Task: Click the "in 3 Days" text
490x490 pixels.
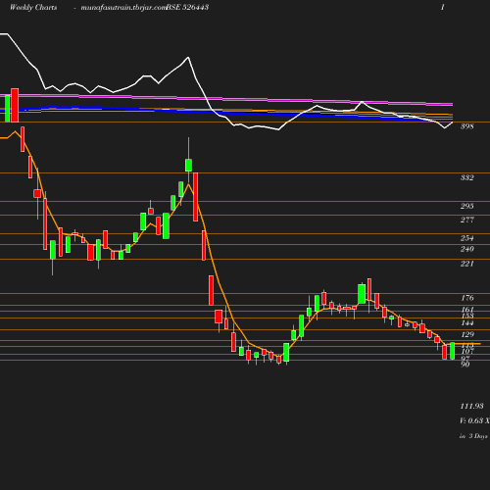Action: [x=473, y=436]
